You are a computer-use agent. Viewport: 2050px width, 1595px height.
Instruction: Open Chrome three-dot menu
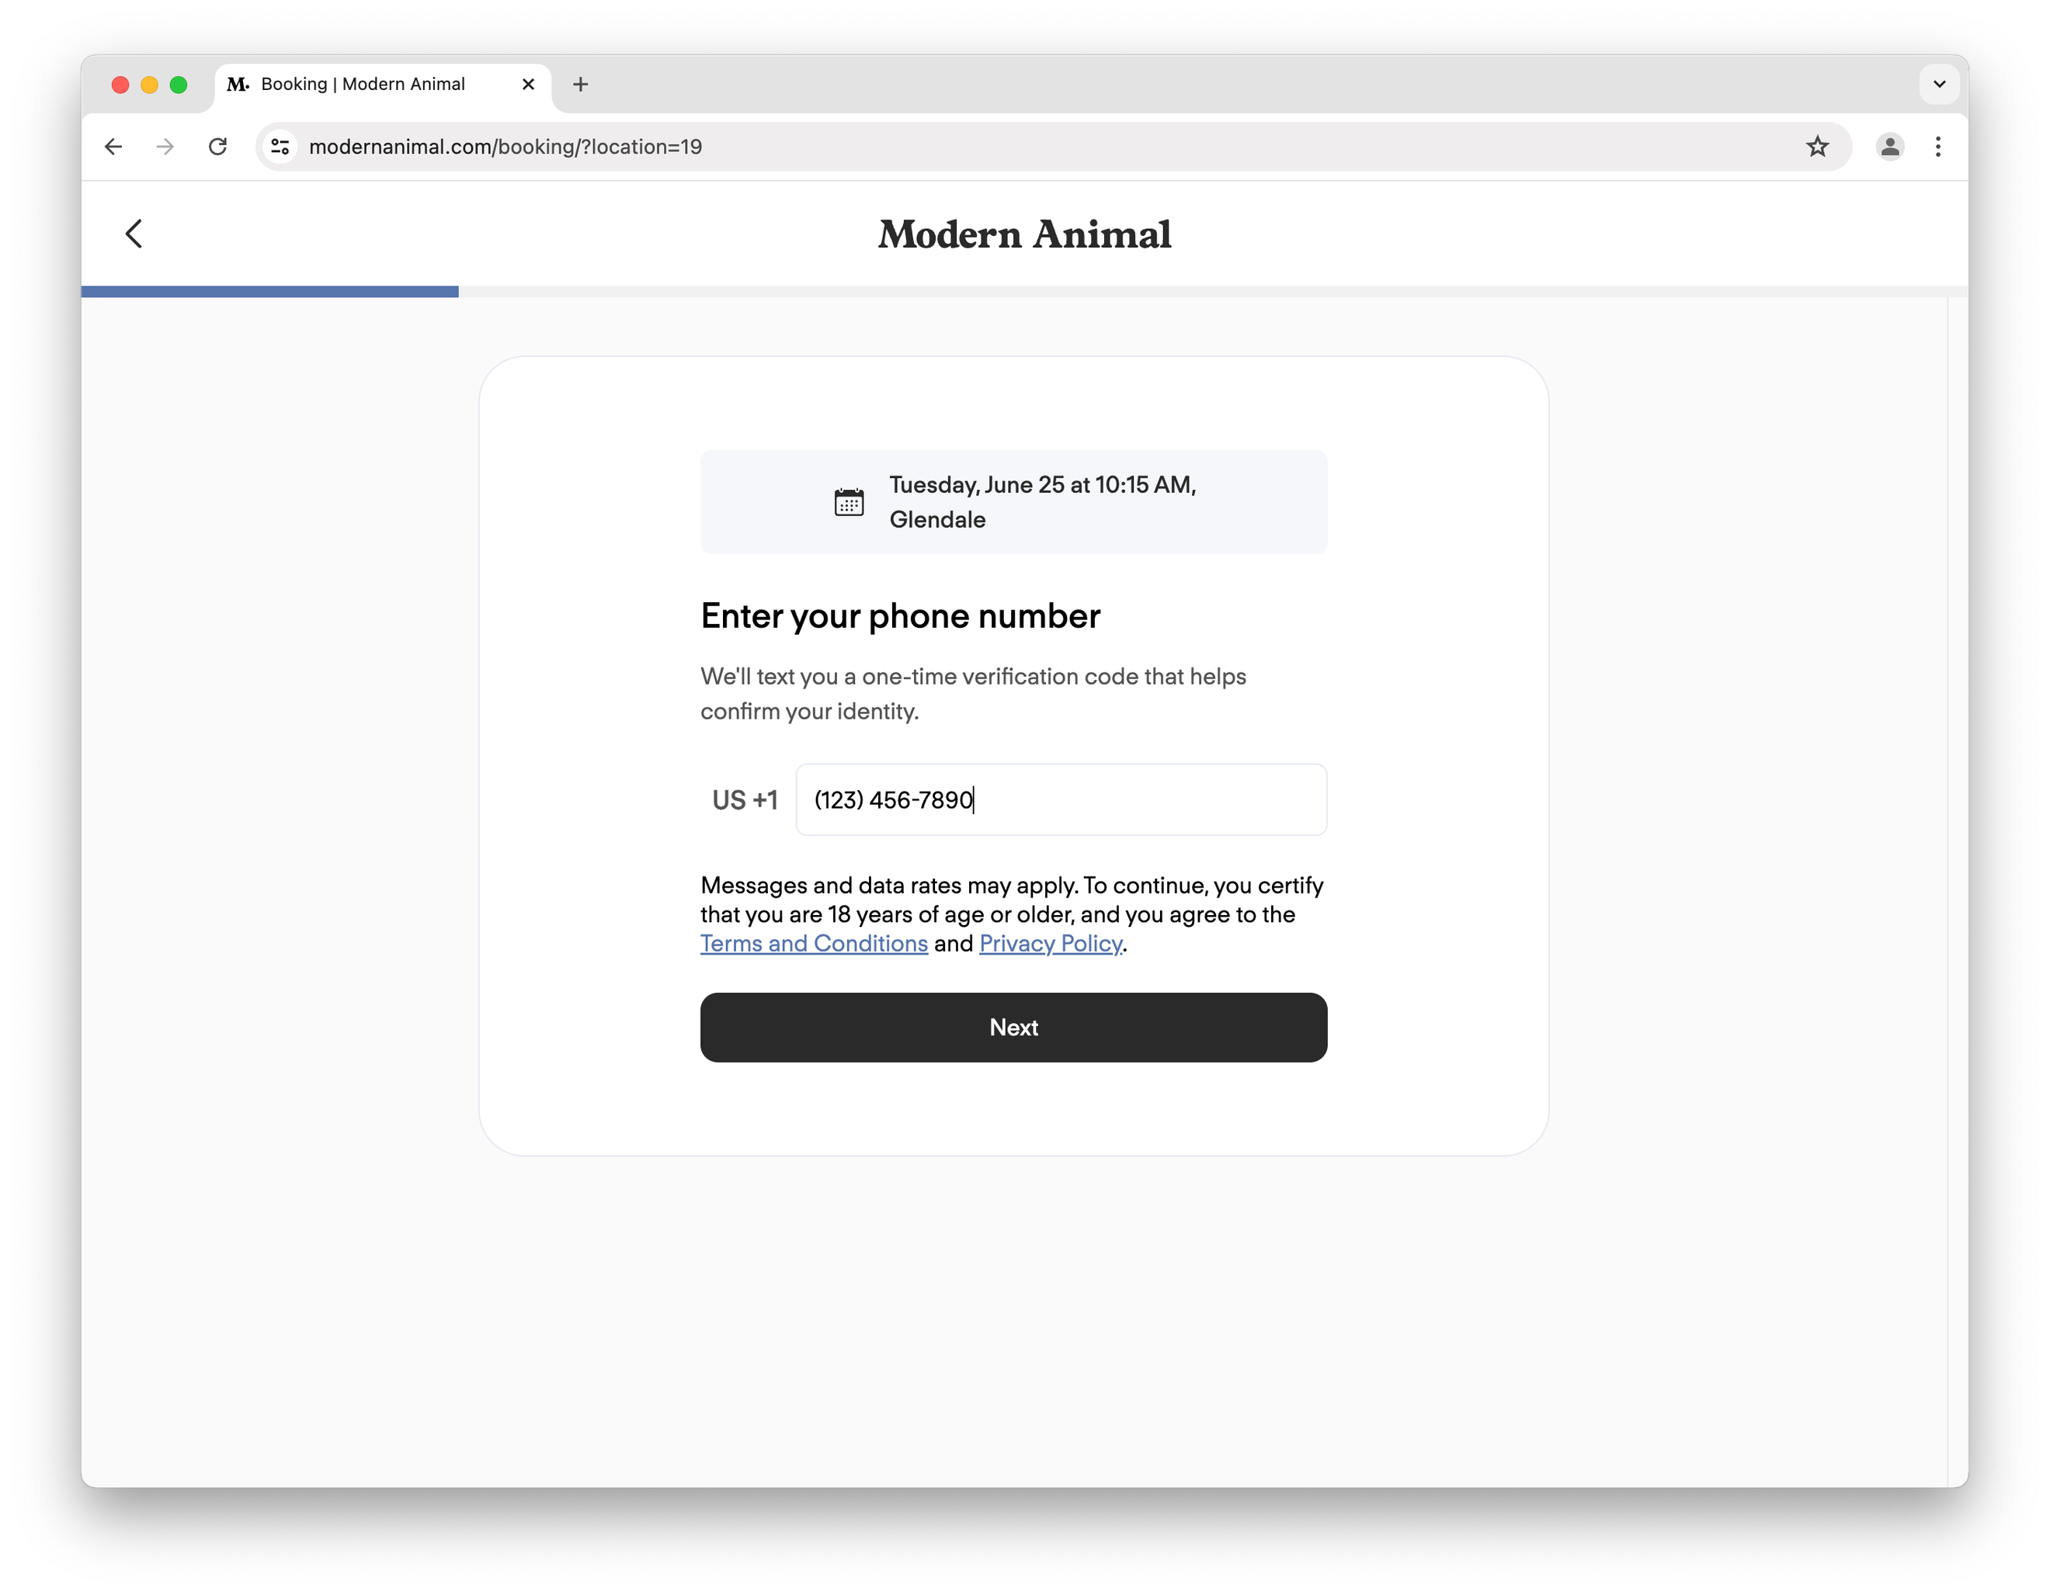pyautogui.click(x=1937, y=147)
